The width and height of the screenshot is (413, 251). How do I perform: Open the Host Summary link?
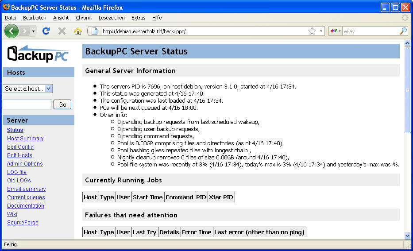25,139
